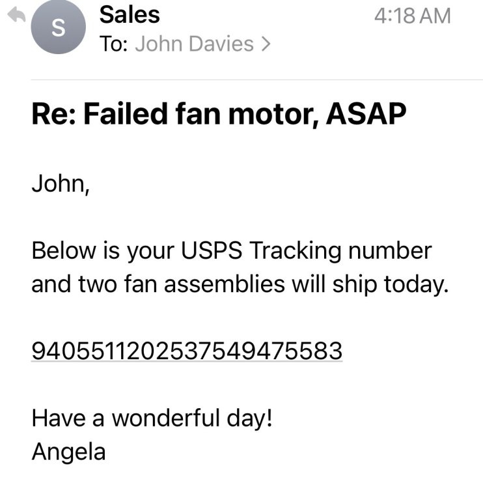Tap the "Sales" sender name
The image size is (483, 489).
[x=130, y=14]
